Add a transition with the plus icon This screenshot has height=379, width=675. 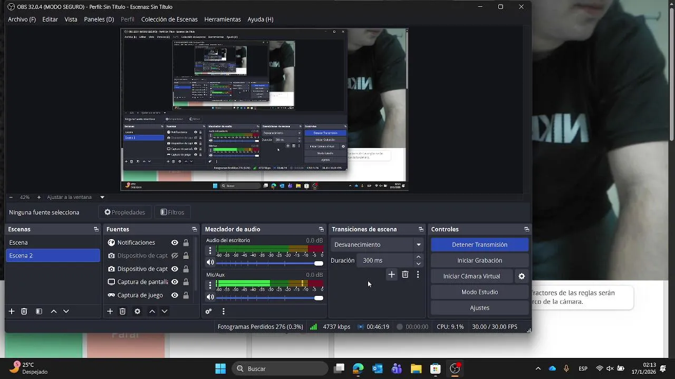click(x=391, y=274)
